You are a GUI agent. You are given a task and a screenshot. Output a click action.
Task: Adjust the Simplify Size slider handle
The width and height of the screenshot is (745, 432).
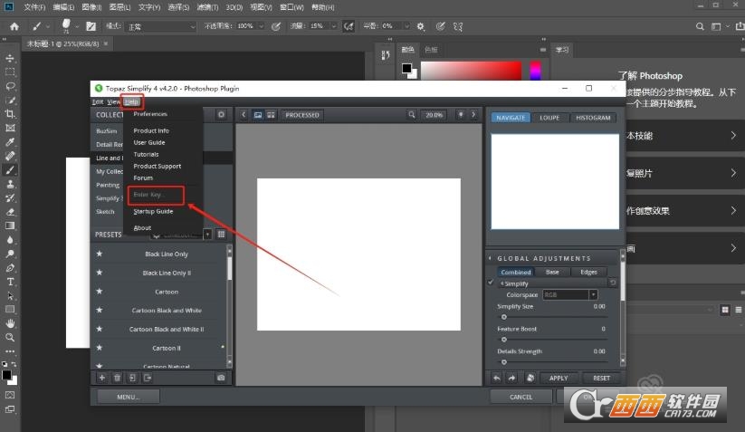[504, 317]
